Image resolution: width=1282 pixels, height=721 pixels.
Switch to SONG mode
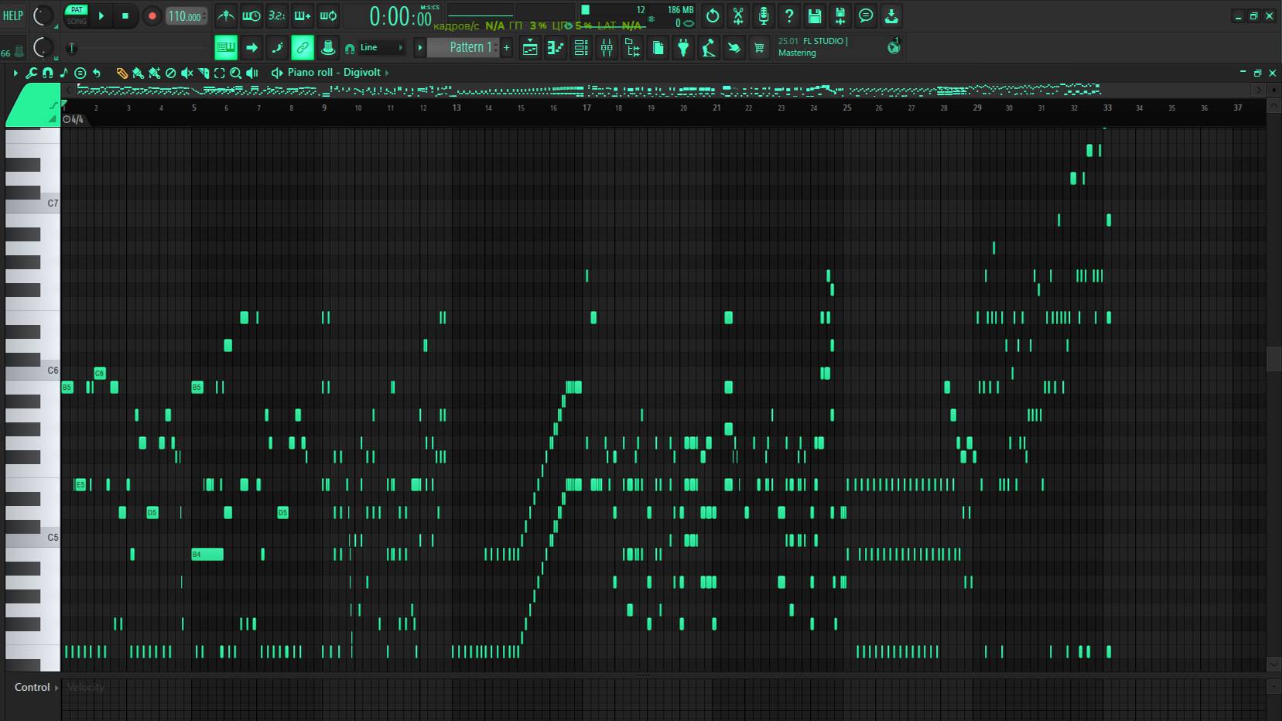point(77,21)
